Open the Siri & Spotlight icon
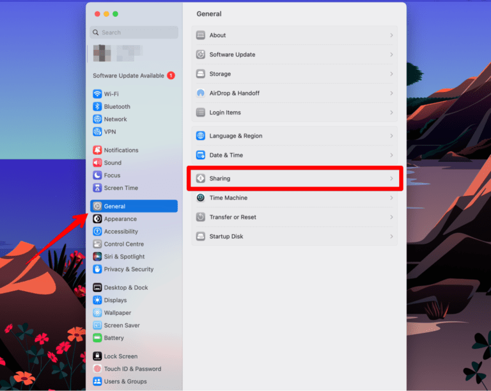The height and width of the screenshot is (391, 491). tap(97, 257)
